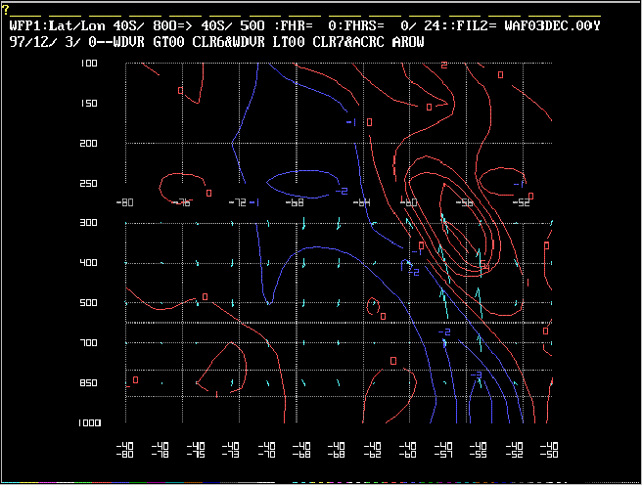
Task: Click mid-plot single-line longitude label -56
Action: click(465, 202)
